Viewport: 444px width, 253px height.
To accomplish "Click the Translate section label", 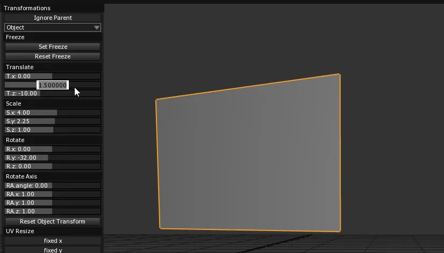I will [19, 67].
